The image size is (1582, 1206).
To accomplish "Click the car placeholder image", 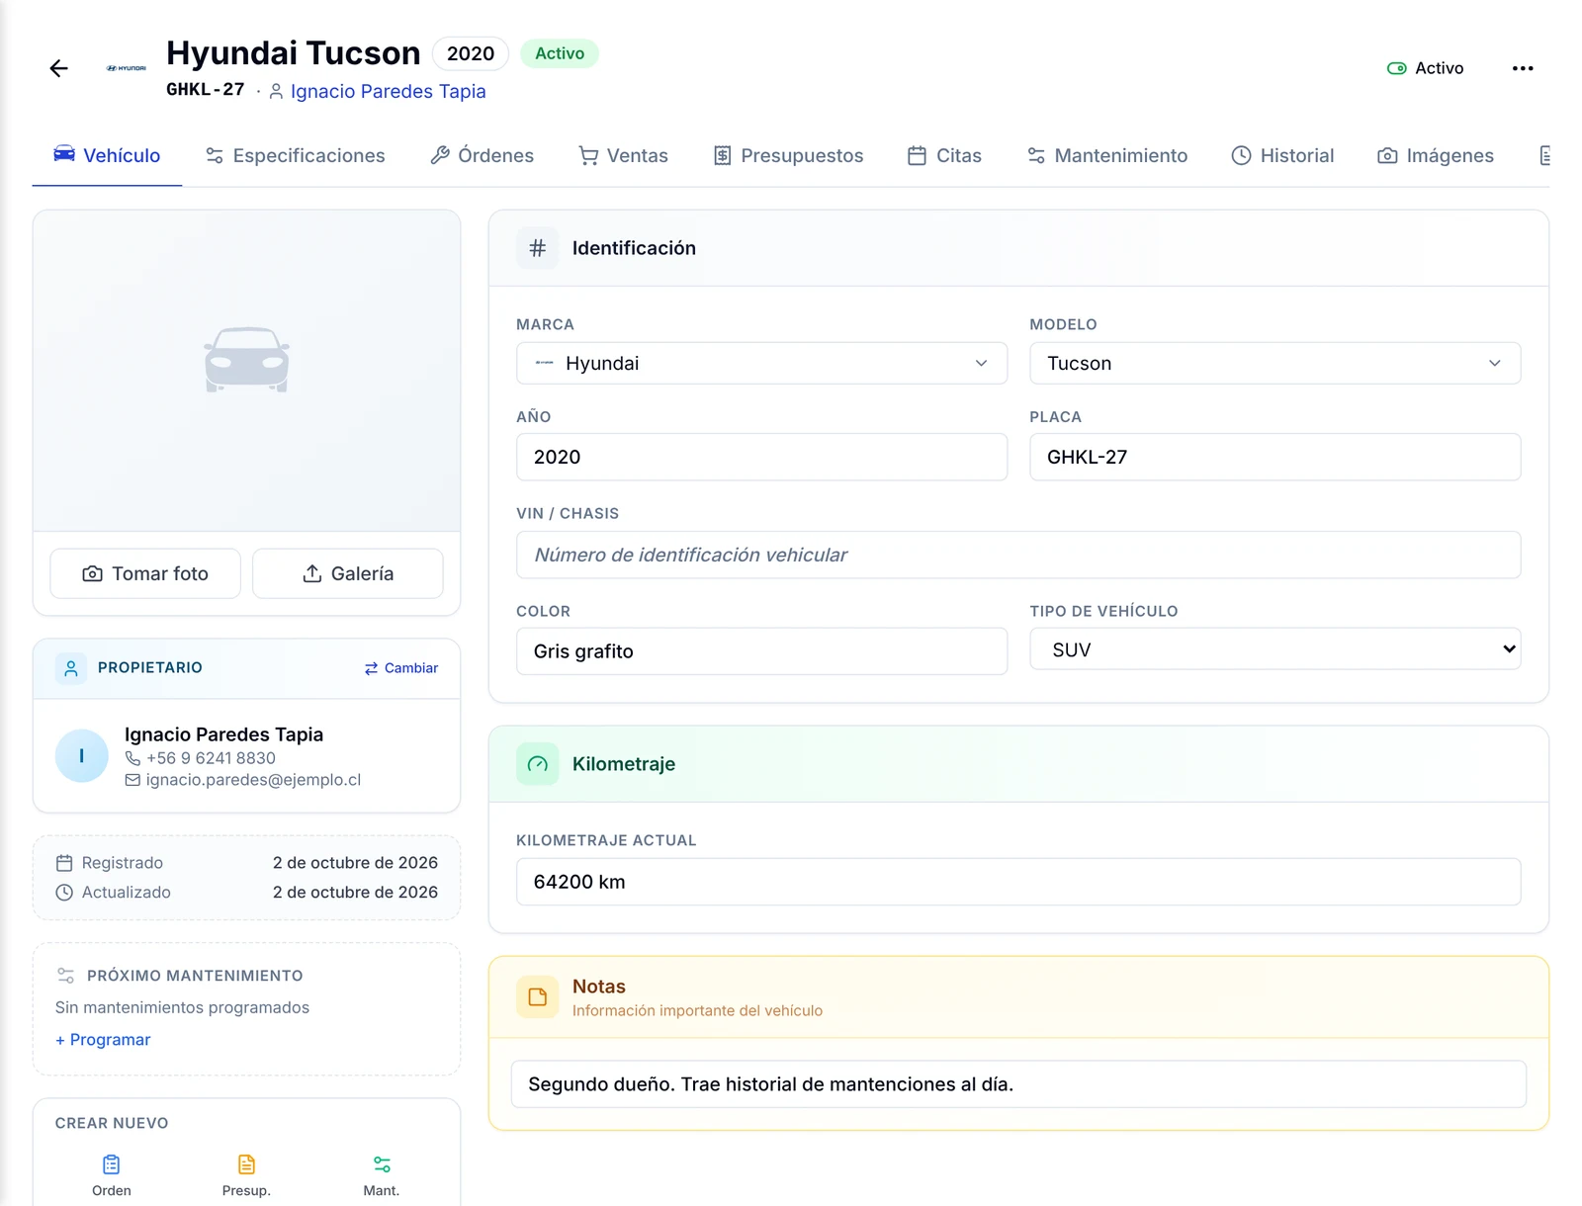I will (x=246, y=360).
